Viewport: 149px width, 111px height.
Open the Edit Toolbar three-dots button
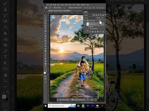pyautogui.click(x=45, y=68)
